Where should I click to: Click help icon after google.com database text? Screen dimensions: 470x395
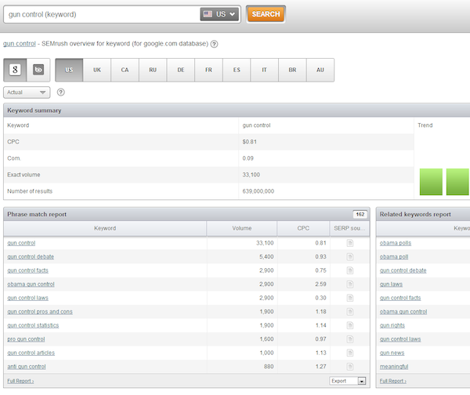pos(215,45)
